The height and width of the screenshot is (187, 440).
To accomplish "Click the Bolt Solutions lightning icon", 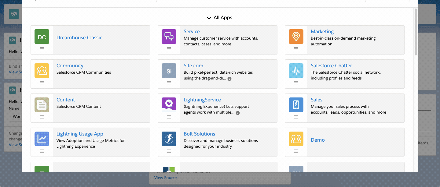I will (169, 139).
